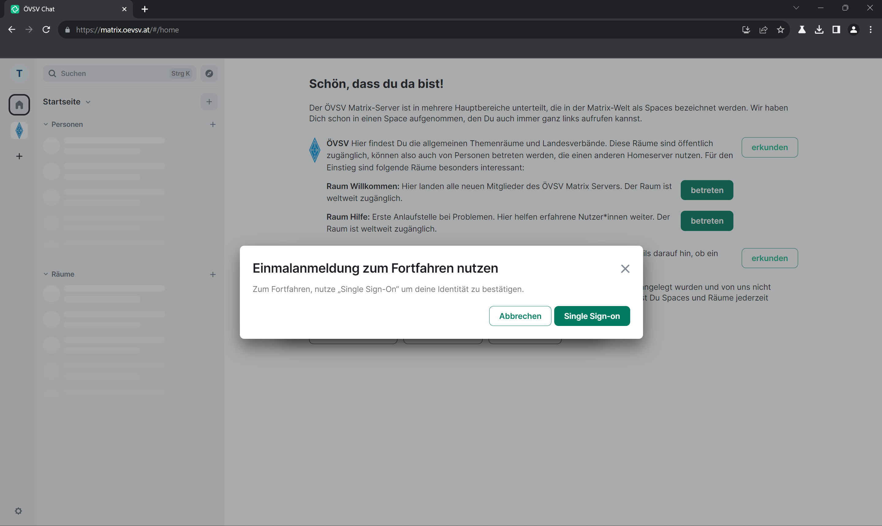Click the ÖVSV diamond logo in welcome text

coord(314,150)
